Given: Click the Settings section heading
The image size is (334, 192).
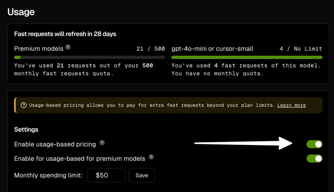Looking at the screenshot, I should tap(26, 130).
